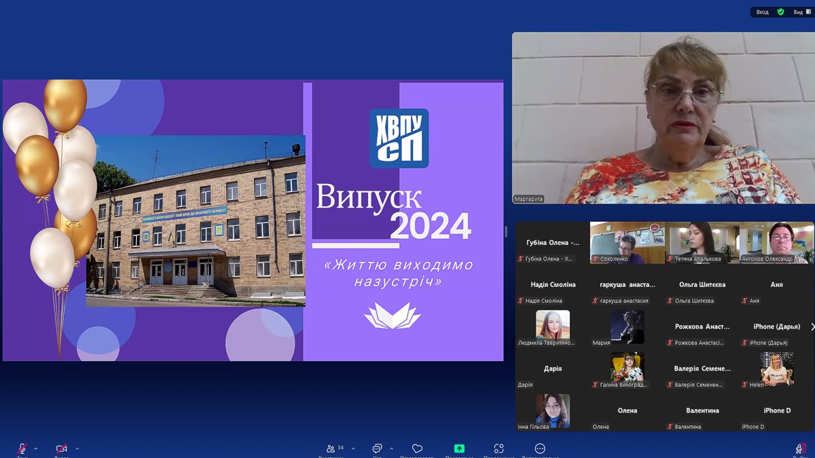Select the гаркуша анастасия participant tile
The height and width of the screenshot is (458, 815).
pyautogui.click(x=628, y=285)
